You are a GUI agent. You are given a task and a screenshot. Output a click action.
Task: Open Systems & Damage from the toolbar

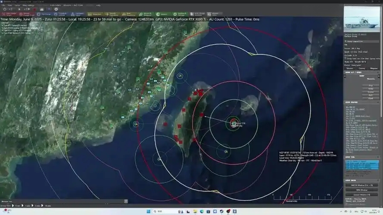[x=181, y=14]
